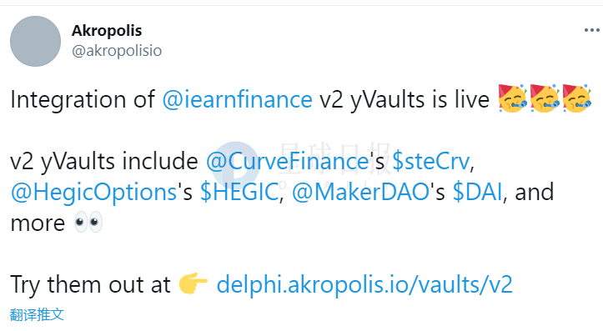This screenshot has height=331, width=603.
Task: Click the 'Try them out at' text
Action: pyautogui.click(x=90, y=284)
